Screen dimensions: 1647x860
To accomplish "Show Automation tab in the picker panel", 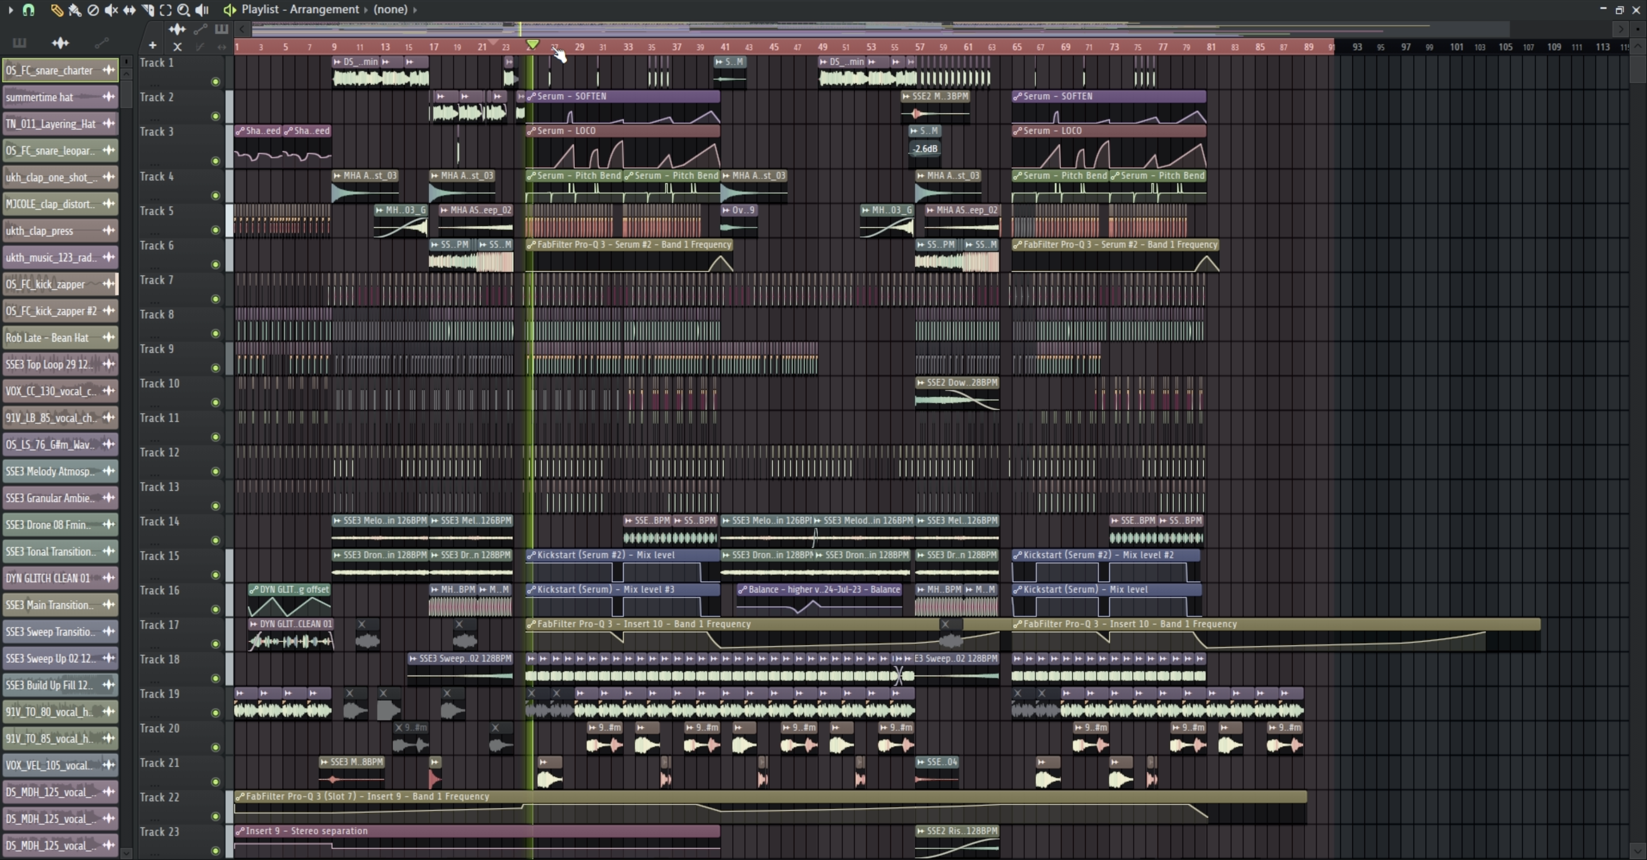I will (101, 43).
